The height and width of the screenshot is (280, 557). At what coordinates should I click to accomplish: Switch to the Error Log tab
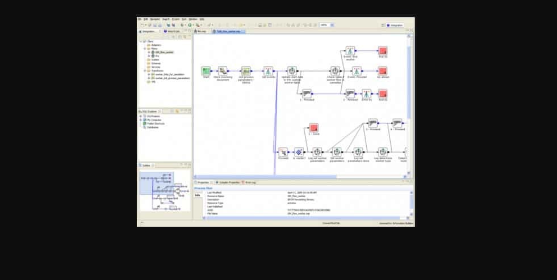click(x=250, y=183)
